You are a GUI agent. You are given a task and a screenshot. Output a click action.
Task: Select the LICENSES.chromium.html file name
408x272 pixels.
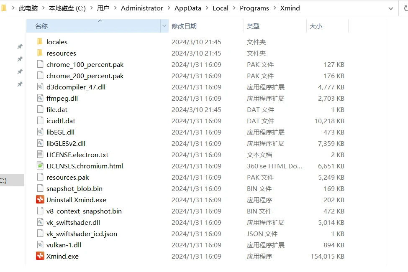tap(85, 166)
